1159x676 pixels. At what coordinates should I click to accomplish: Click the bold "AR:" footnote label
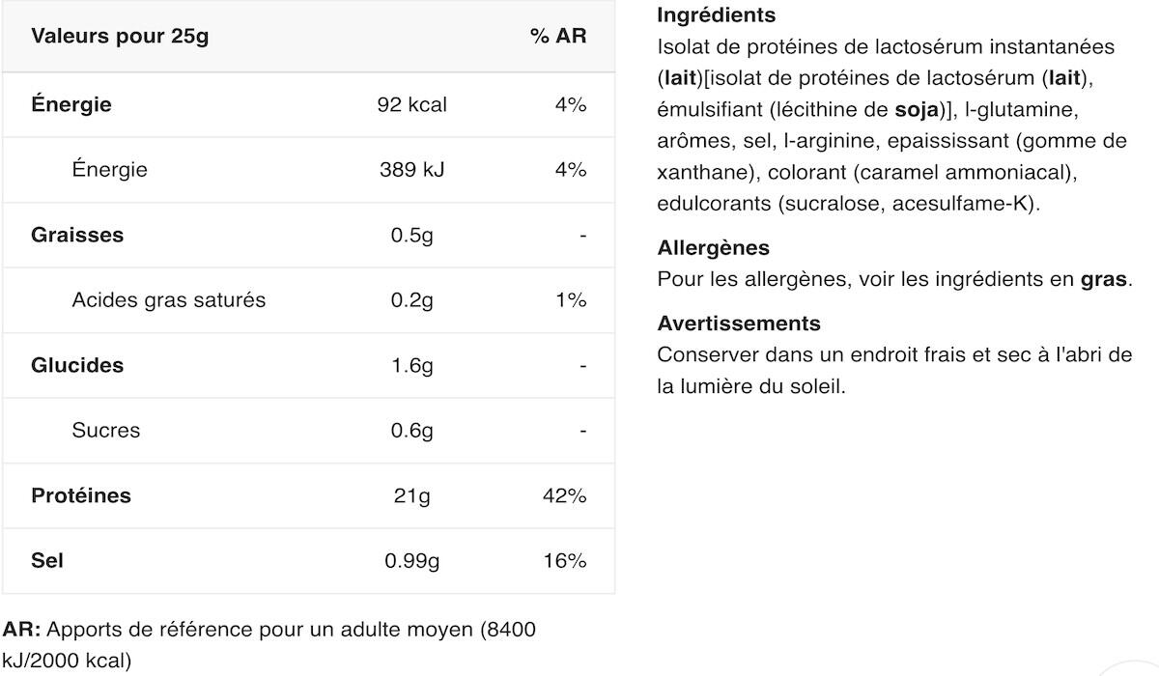tap(21, 630)
